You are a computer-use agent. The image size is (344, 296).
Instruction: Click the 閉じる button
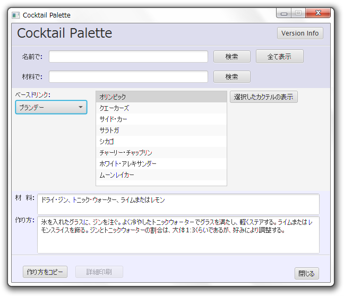point(306,274)
